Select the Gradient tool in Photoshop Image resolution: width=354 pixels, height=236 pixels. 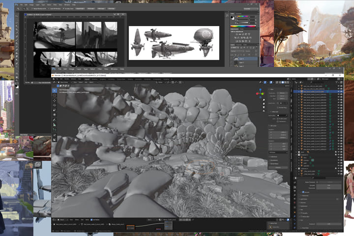click(17, 54)
